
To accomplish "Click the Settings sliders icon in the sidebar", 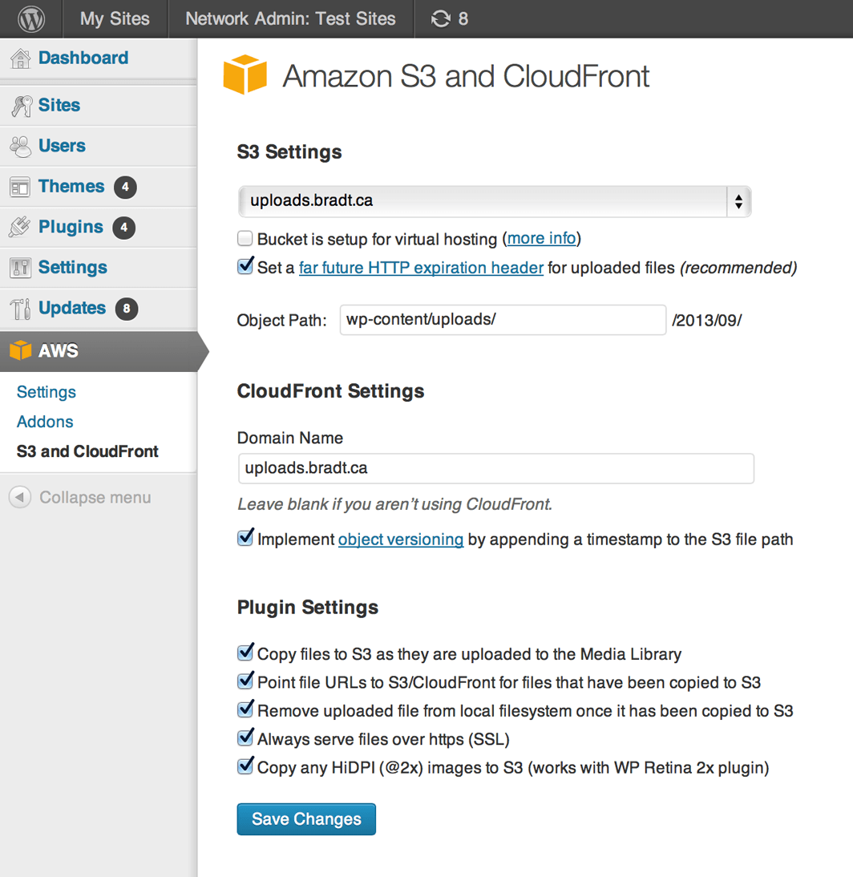I will coord(20,268).
